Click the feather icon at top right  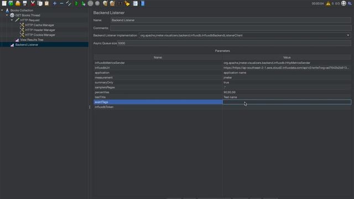tap(350, 3)
